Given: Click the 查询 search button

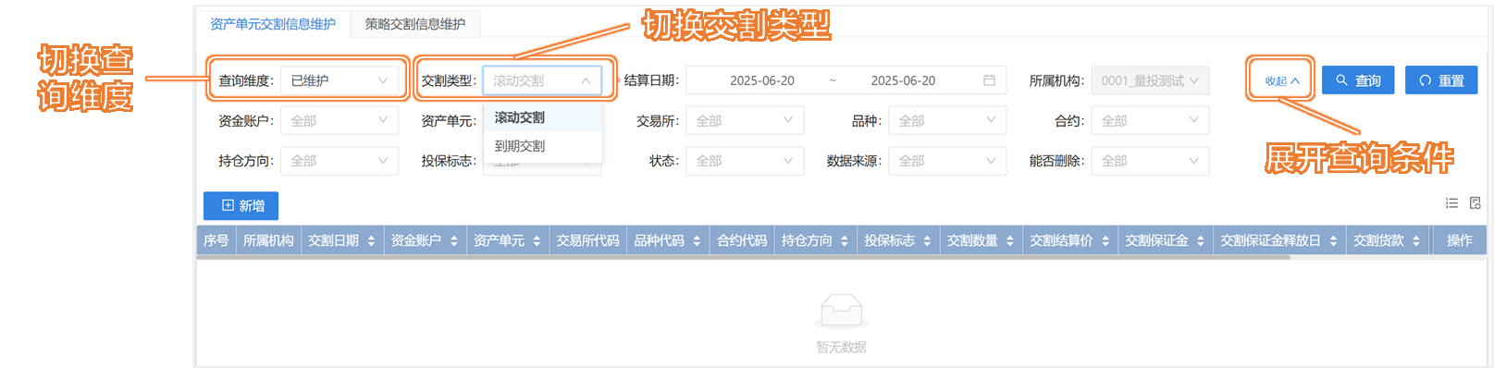Looking at the screenshot, I should pos(1358,80).
